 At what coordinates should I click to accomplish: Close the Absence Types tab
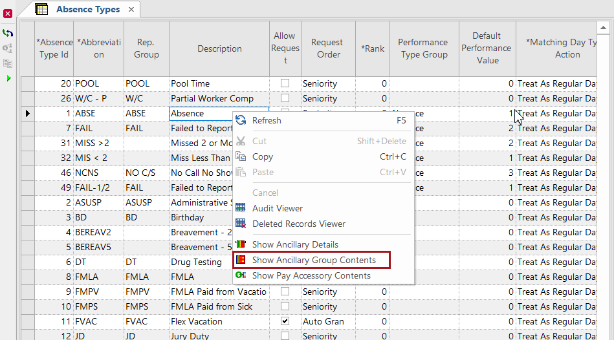coord(131,10)
